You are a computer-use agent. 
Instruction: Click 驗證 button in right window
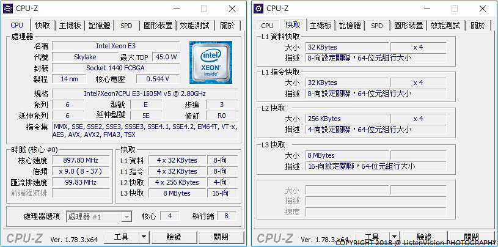tap(424, 237)
